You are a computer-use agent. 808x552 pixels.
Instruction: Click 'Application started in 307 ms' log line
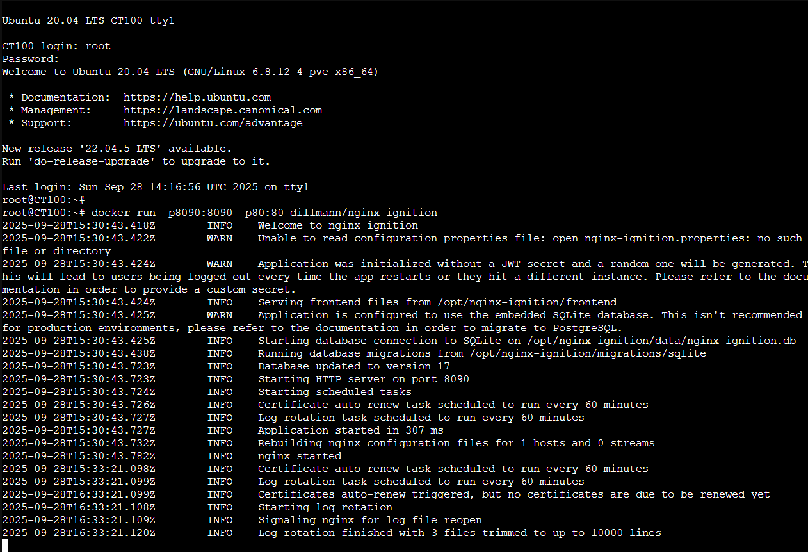click(350, 430)
